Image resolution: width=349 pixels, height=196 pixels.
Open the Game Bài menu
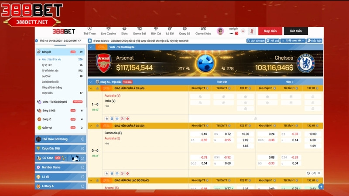[139, 31]
